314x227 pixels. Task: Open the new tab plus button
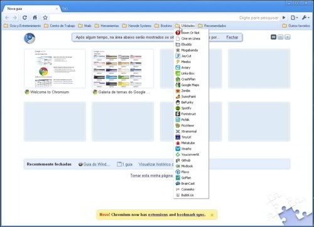[65, 9]
